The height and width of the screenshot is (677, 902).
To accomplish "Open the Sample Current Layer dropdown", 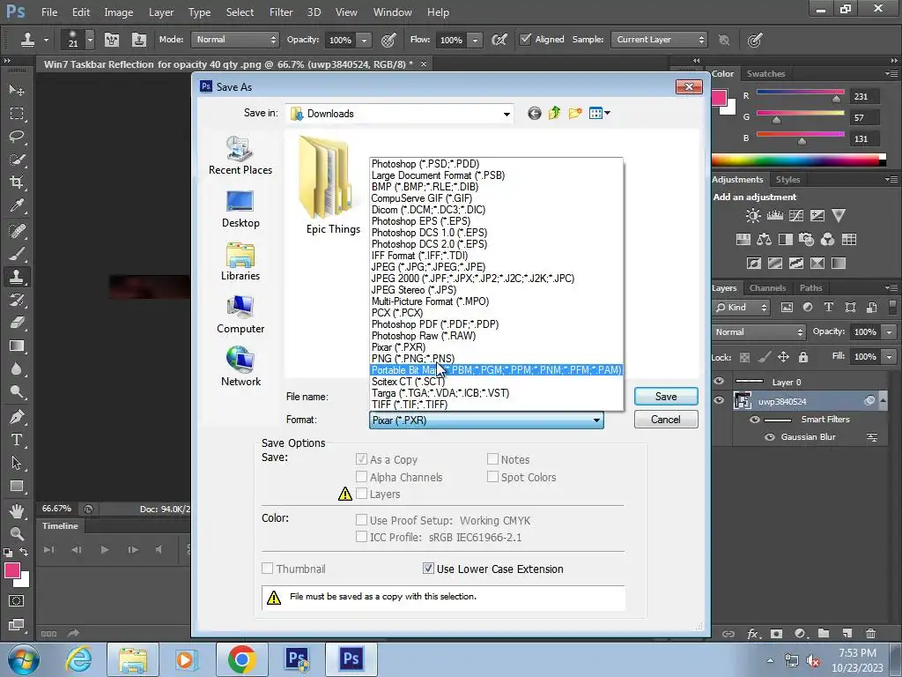I will click(x=659, y=39).
